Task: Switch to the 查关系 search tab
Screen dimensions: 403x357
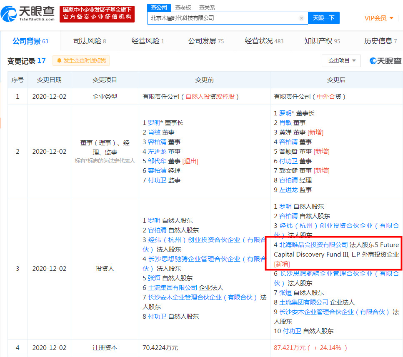Action: pos(207,7)
